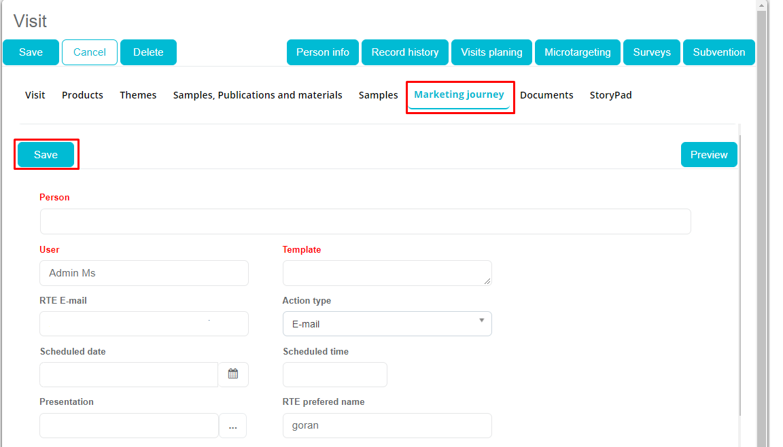Click the Presentation browse ellipsis button
The width and height of the screenshot is (783, 447).
[232, 426]
